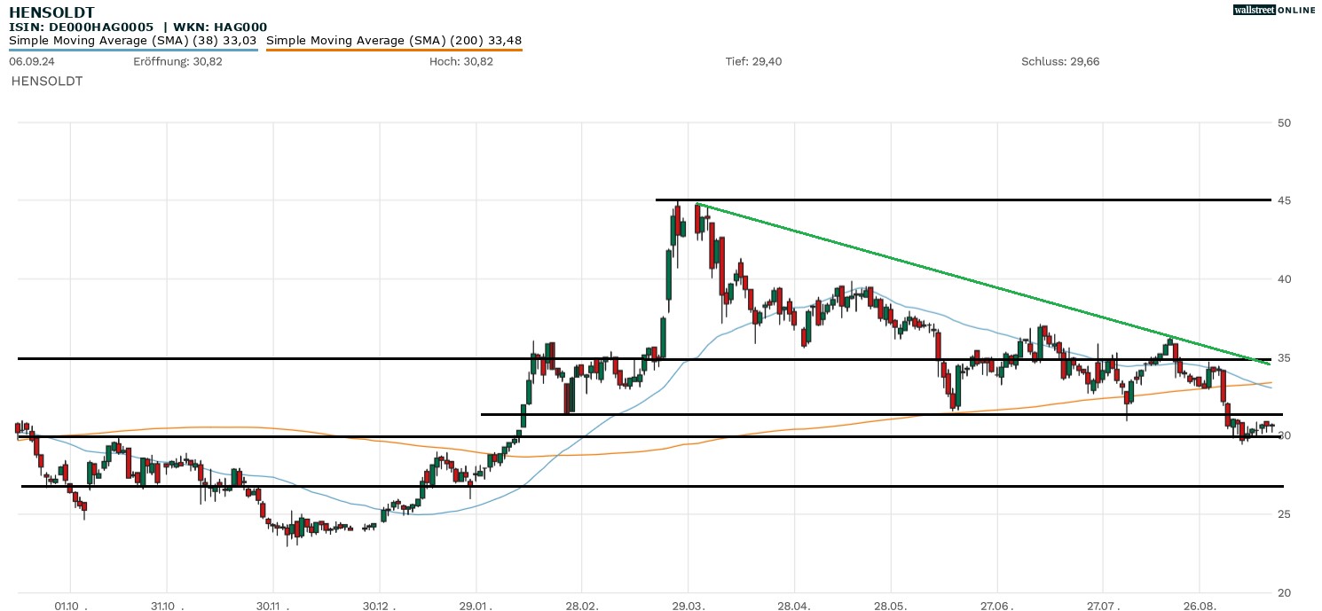1322x611 pixels.
Task: Click the x-axis date 29.01.
Action: [x=477, y=605]
